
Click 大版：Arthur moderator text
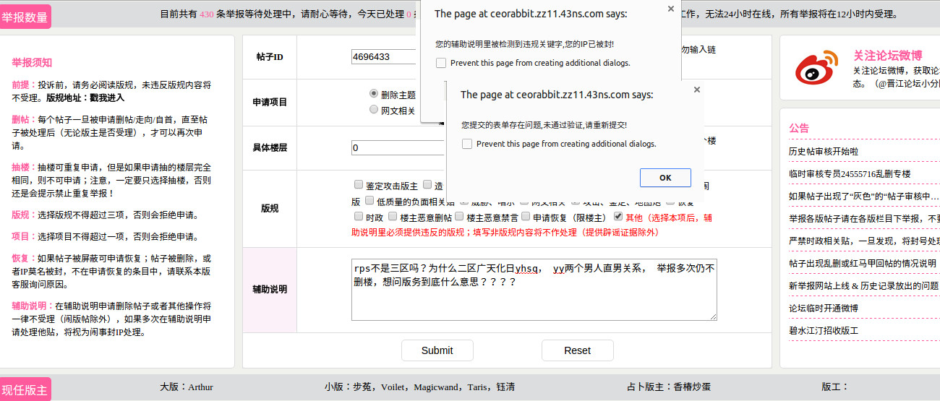[187, 387]
